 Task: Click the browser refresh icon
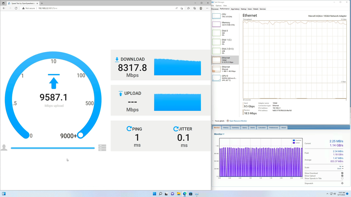[16, 8]
